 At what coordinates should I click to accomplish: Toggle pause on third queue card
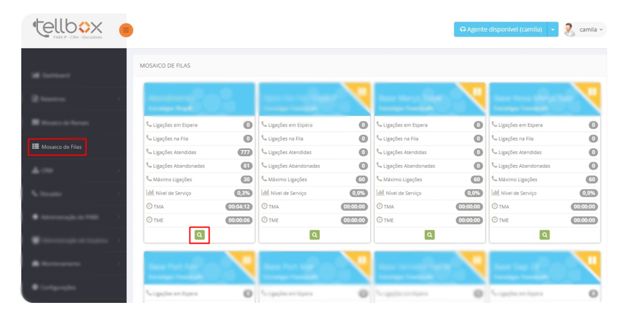coord(477,92)
